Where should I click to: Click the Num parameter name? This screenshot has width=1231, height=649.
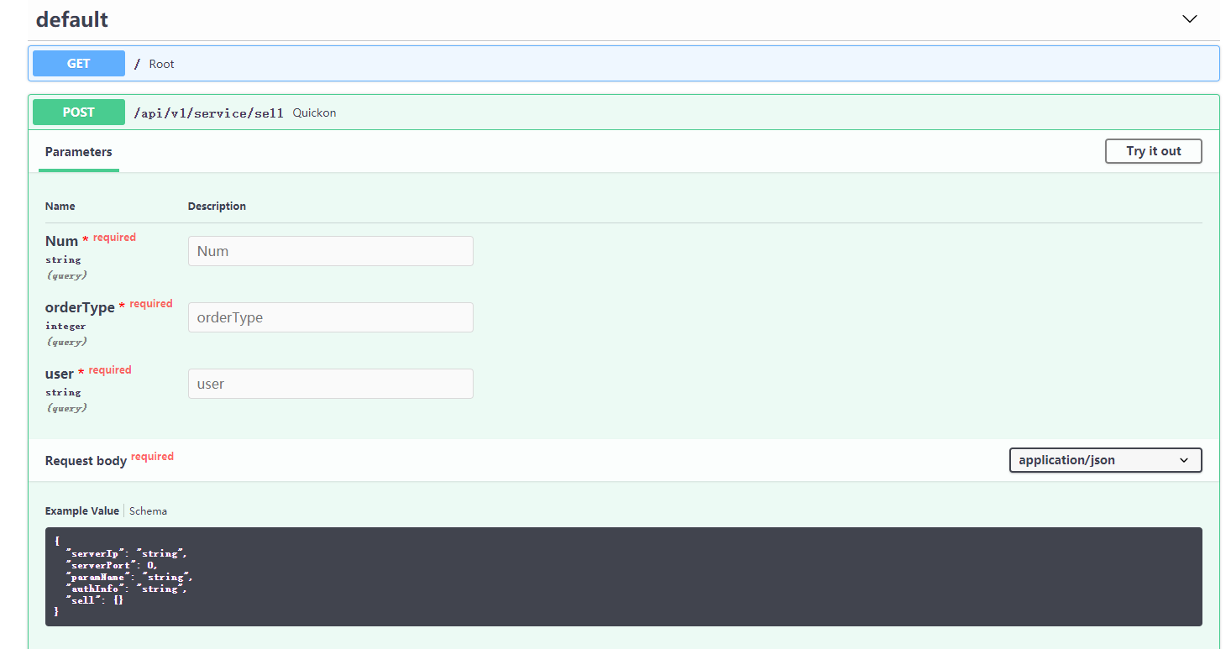pos(61,241)
